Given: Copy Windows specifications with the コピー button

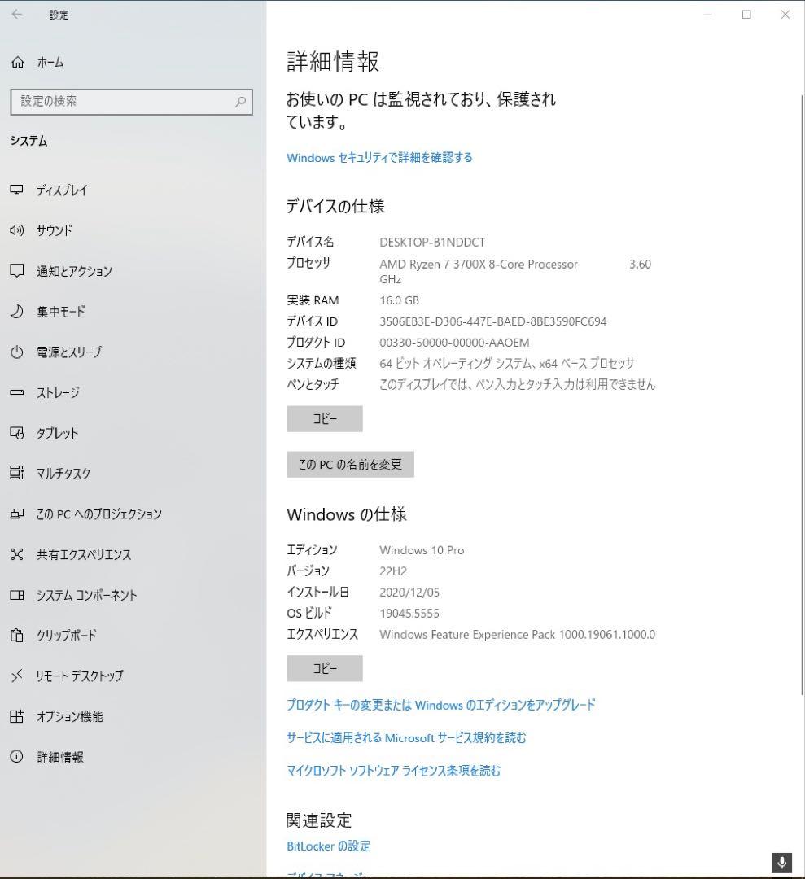Looking at the screenshot, I should [x=324, y=668].
